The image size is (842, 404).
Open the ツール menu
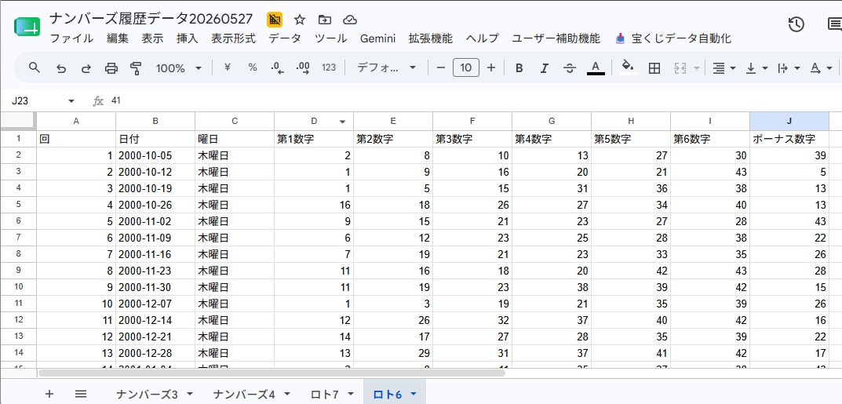331,38
